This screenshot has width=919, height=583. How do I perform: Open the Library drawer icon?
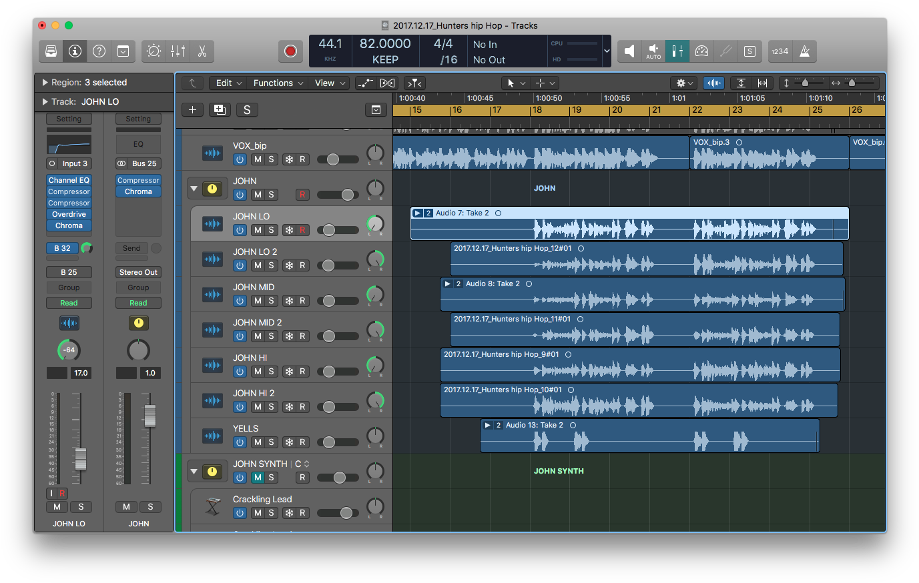tap(51, 51)
